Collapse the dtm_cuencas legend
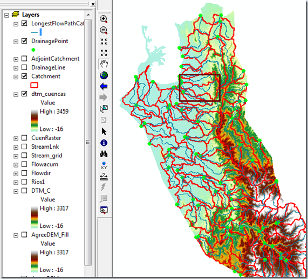This screenshot has width=308, height=279. click(16, 95)
